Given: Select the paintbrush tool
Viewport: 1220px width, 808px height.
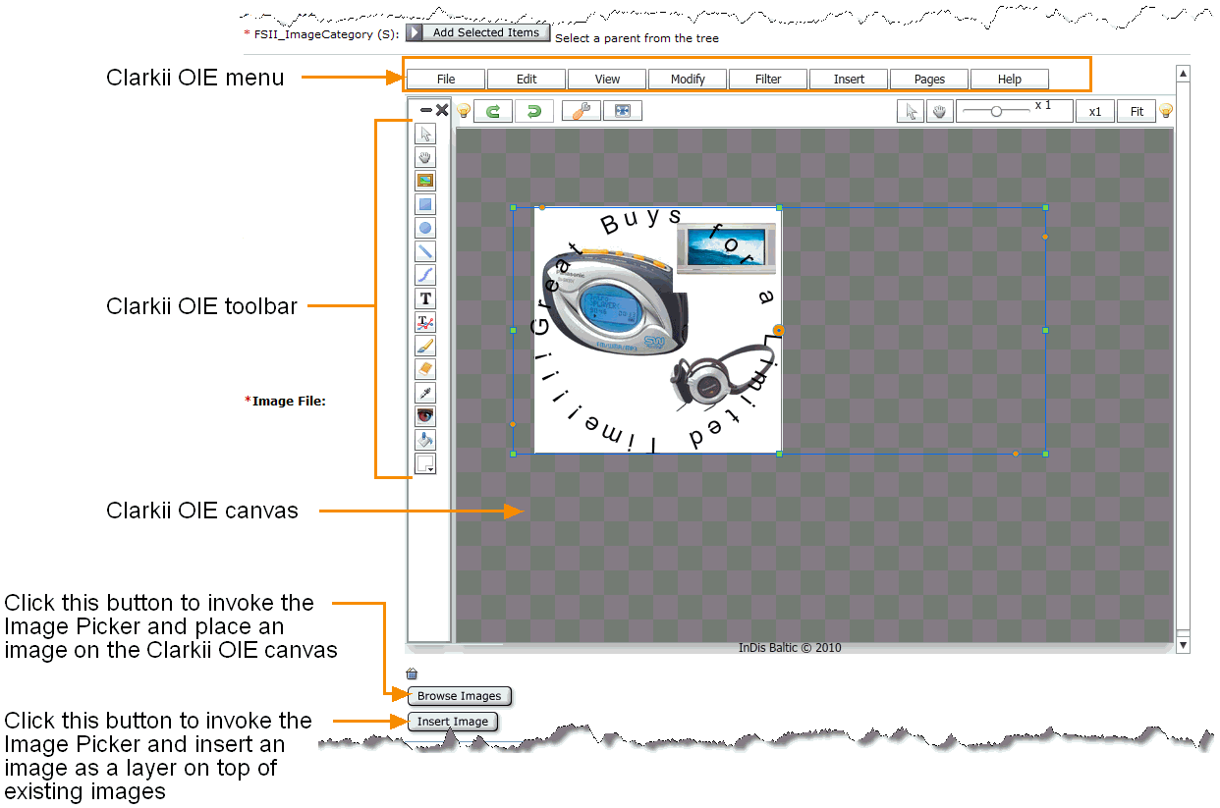Looking at the screenshot, I should pyautogui.click(x=425, y=347).
